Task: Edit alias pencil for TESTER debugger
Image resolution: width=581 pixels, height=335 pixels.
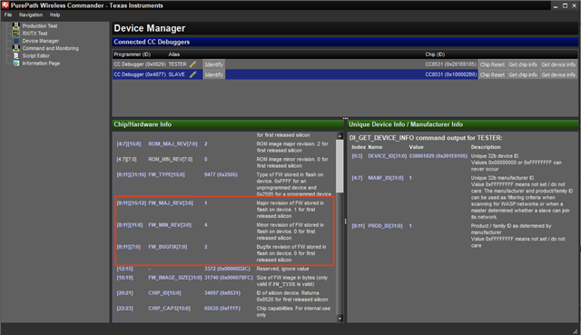Action: [x=193, y=64]
